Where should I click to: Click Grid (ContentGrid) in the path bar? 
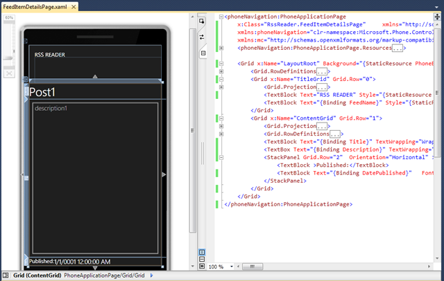tap(37, 275)
